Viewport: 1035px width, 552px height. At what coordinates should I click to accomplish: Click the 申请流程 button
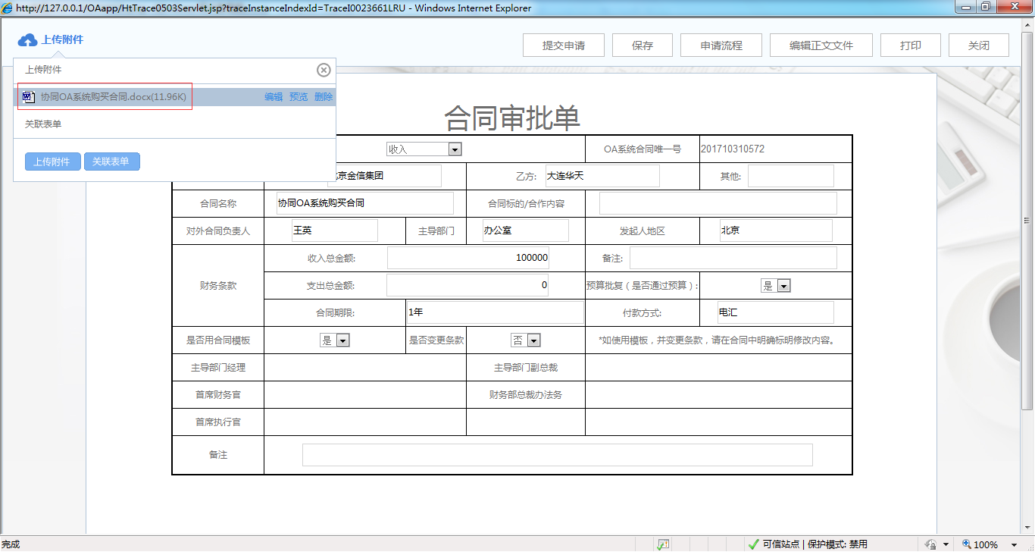tap(721, 45)
